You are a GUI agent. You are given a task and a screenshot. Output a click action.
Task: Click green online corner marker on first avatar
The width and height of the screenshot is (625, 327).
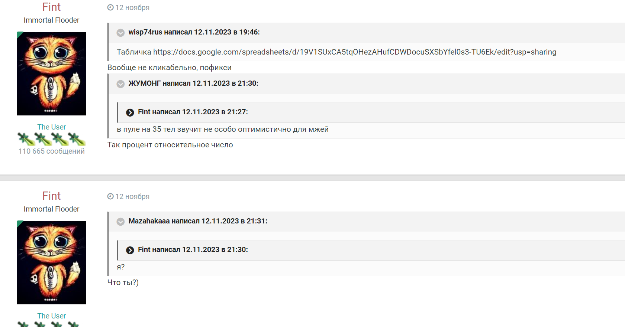19,34
